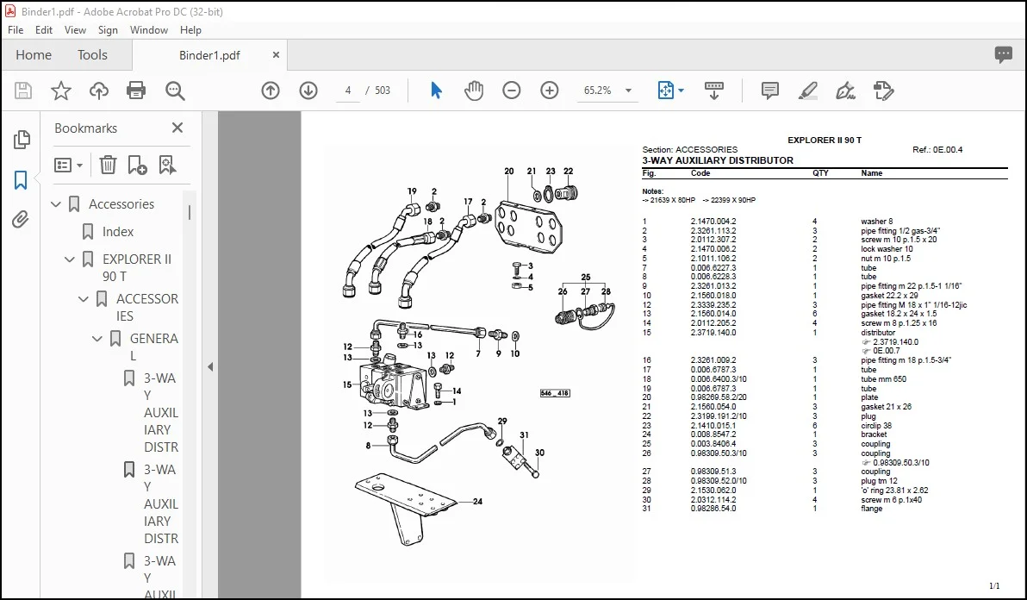
Task: Open the fit page options arrow
Action: pyautogui.click(x=682, y=91)
